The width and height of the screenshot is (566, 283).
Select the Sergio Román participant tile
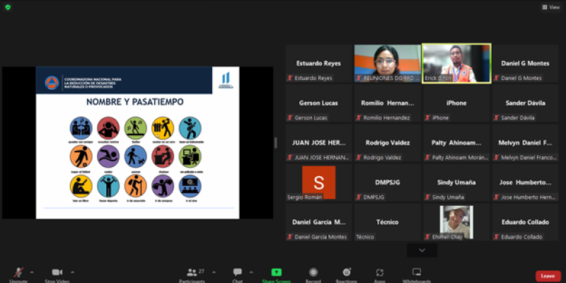pyautogui.click(x=318, y=183)
